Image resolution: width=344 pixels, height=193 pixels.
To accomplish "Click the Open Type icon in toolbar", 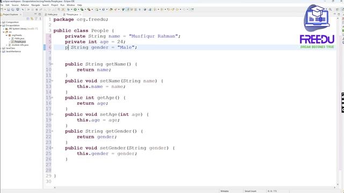I will [111, 10].
